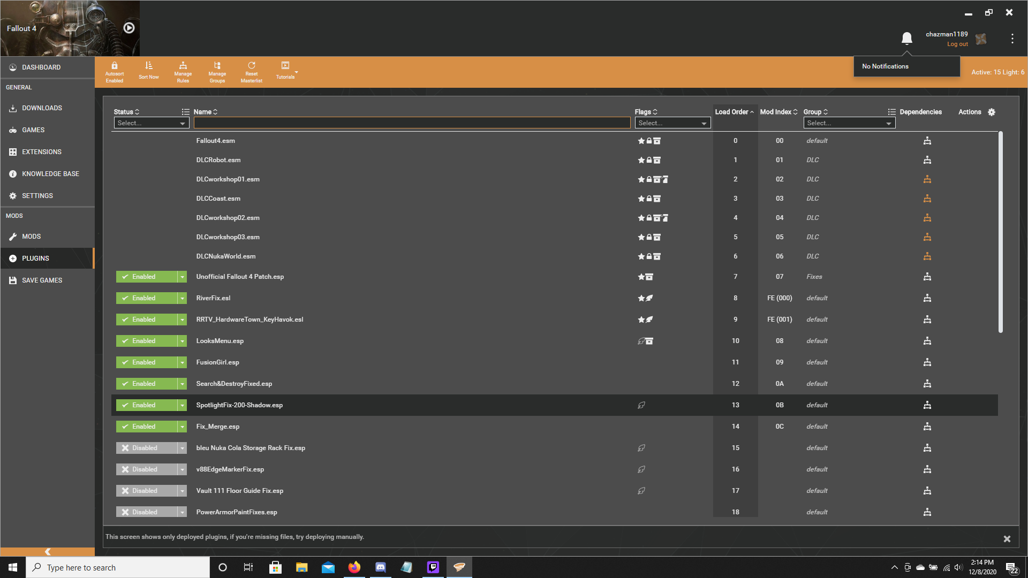Expand status dropdown arrow for FusionGirl.esp
Image resolution: width=1028 pixels, height=578 pixels.
(x=182, y=362)
